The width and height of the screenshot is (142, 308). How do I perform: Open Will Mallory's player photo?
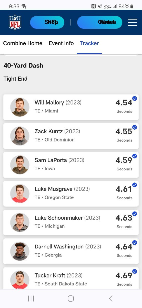tap(20, 107)
